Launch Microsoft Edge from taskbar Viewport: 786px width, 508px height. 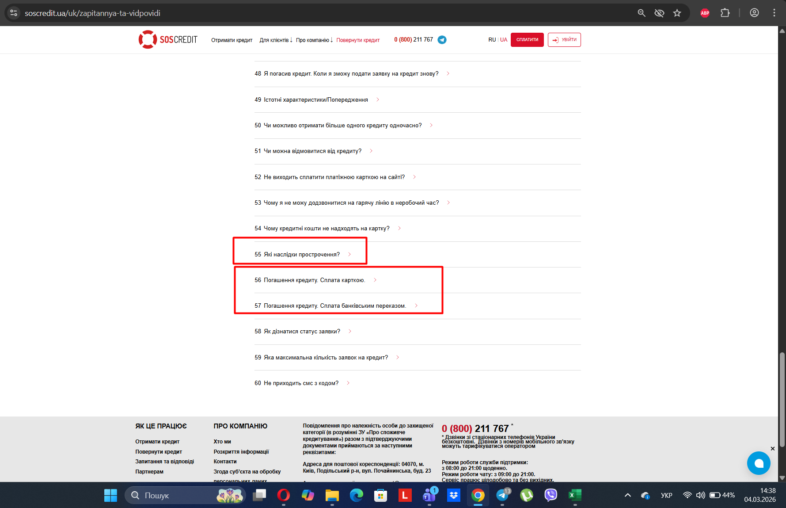click(357, 495)
